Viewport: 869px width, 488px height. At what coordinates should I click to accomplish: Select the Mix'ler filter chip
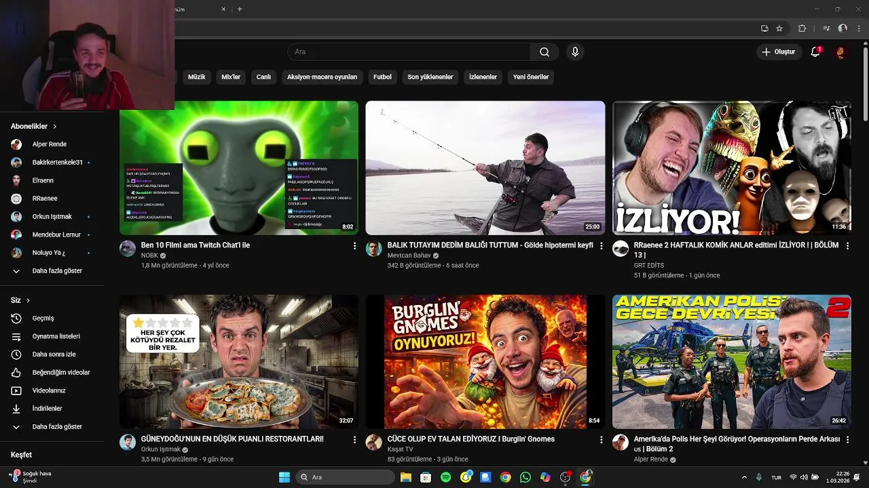(231, 77)
